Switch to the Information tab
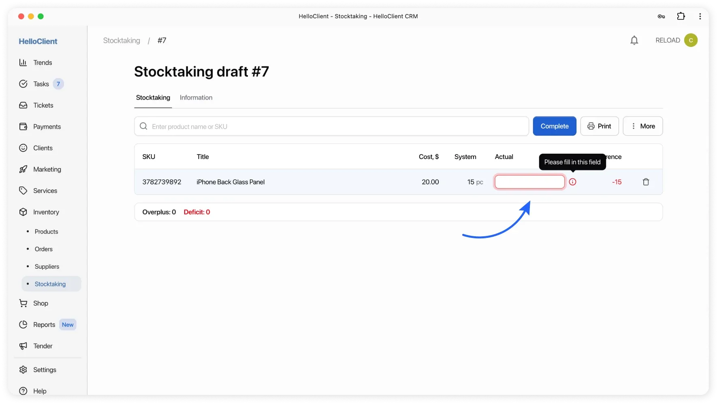 pos(196,98)
